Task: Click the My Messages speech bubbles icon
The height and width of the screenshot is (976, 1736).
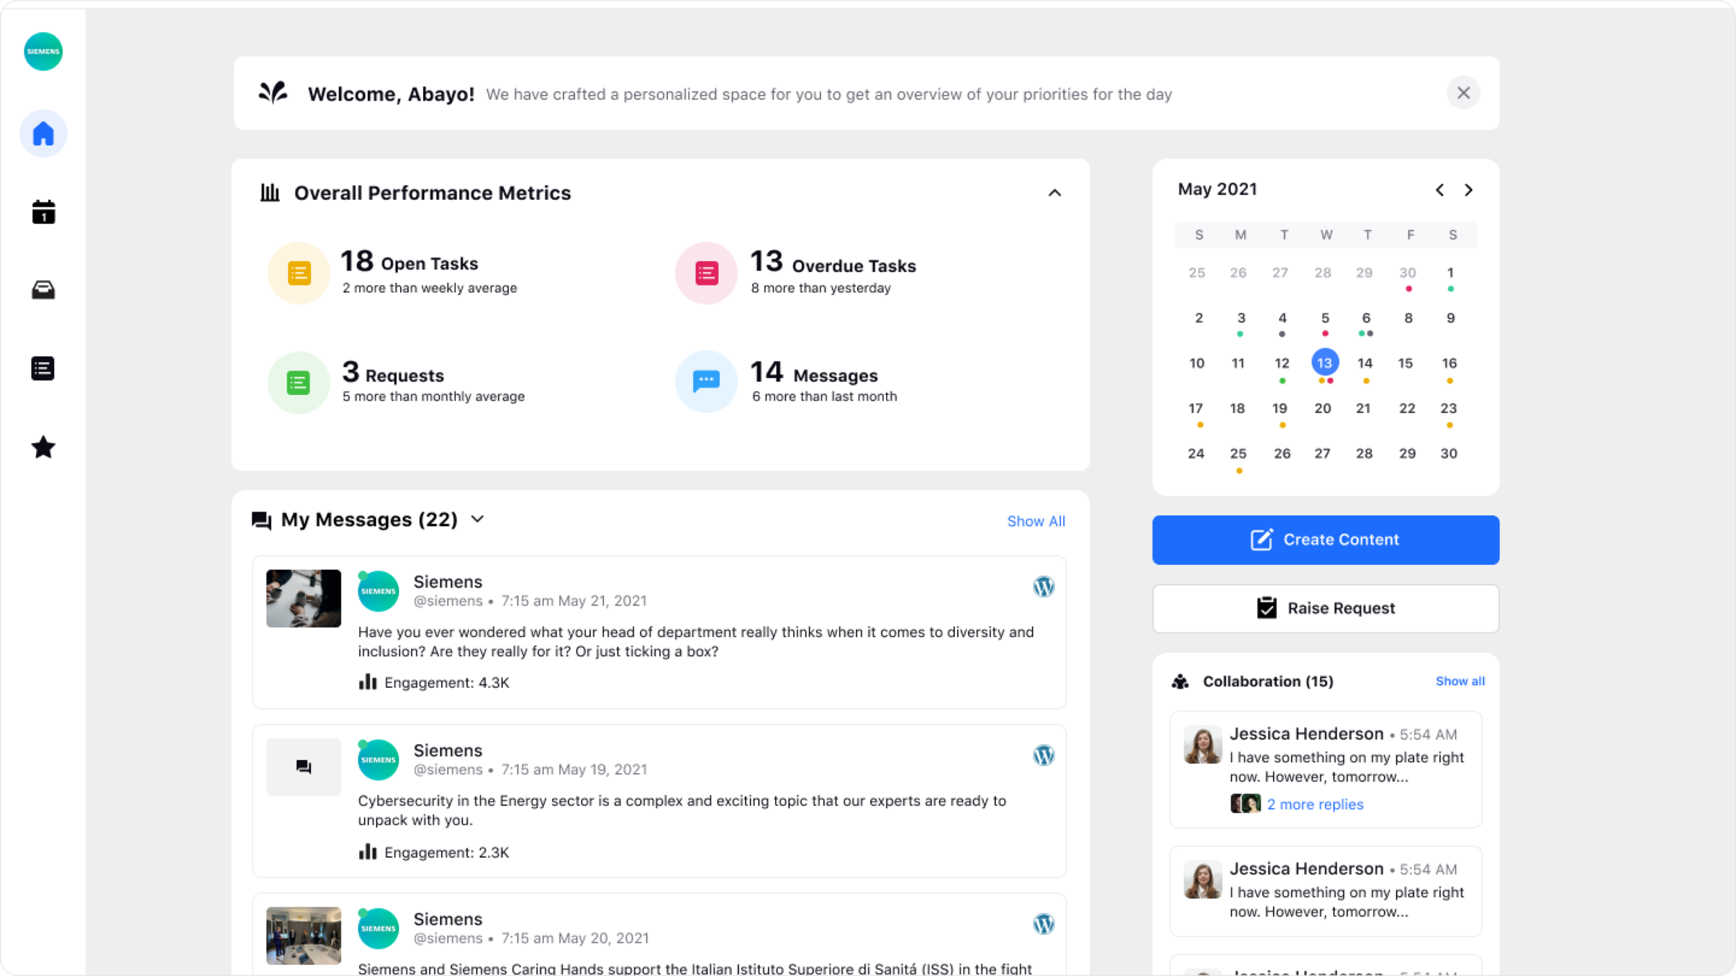Action: (x=262, y=520)
